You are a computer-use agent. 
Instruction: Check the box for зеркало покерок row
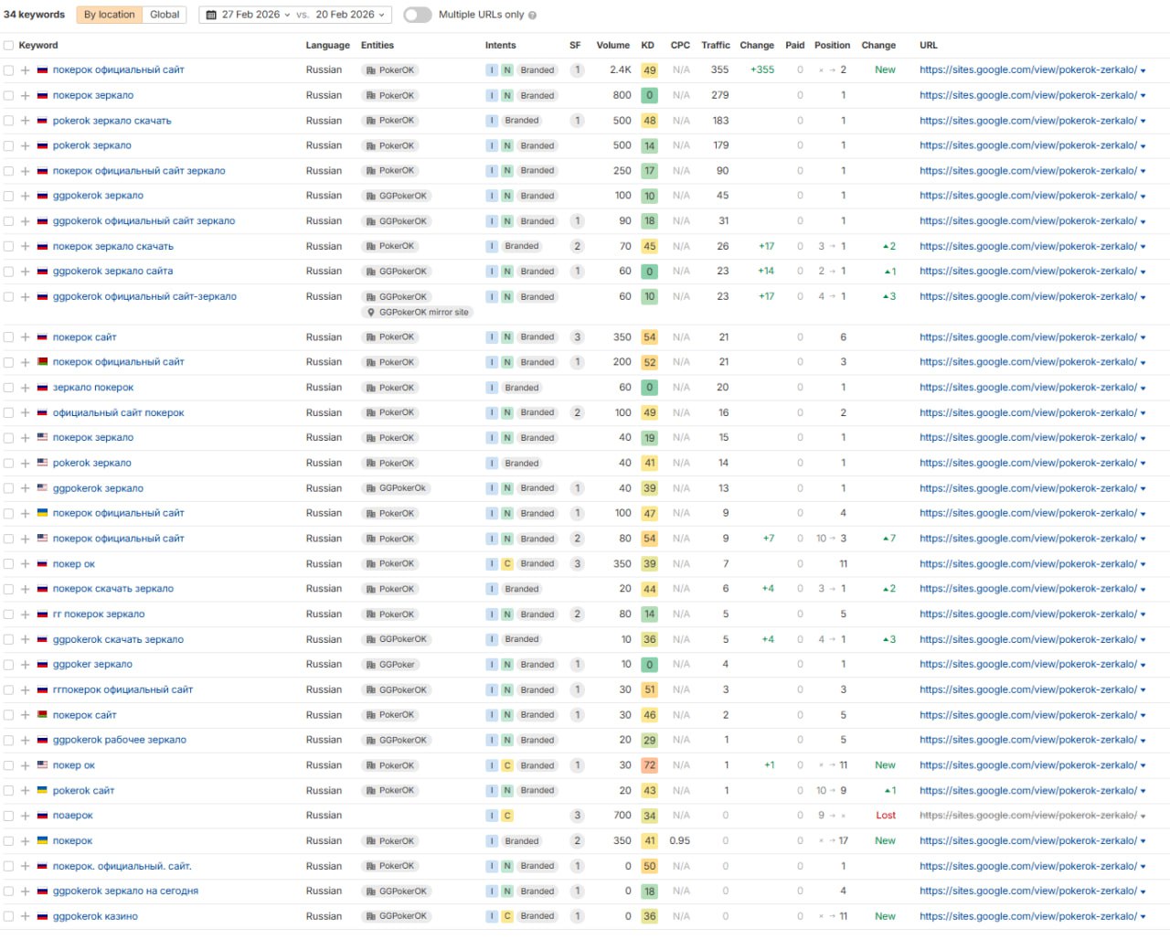tap(8, 388)
